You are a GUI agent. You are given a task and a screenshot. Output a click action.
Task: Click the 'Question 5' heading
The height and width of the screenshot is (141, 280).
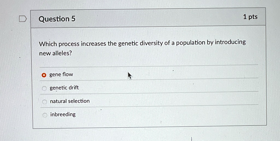[x=57, y=19]
